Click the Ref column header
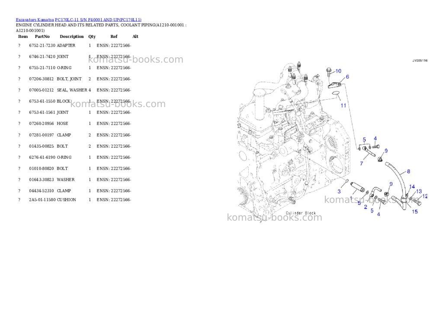Image resolution: width=443 pixels, height=313 pixels. (114, 37)
